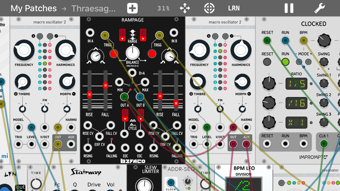Tap the crosshair target icon in top bar
Viewport: 340px width, 191px height.
(x=209, y=8)
